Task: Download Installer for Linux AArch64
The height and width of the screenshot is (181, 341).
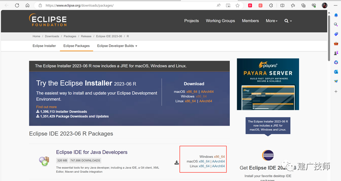Action: (x=205, y=101)
